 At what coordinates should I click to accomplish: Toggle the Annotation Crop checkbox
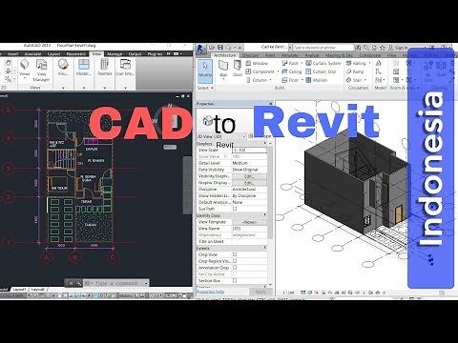pyautogui.click(x=235, y=268)
